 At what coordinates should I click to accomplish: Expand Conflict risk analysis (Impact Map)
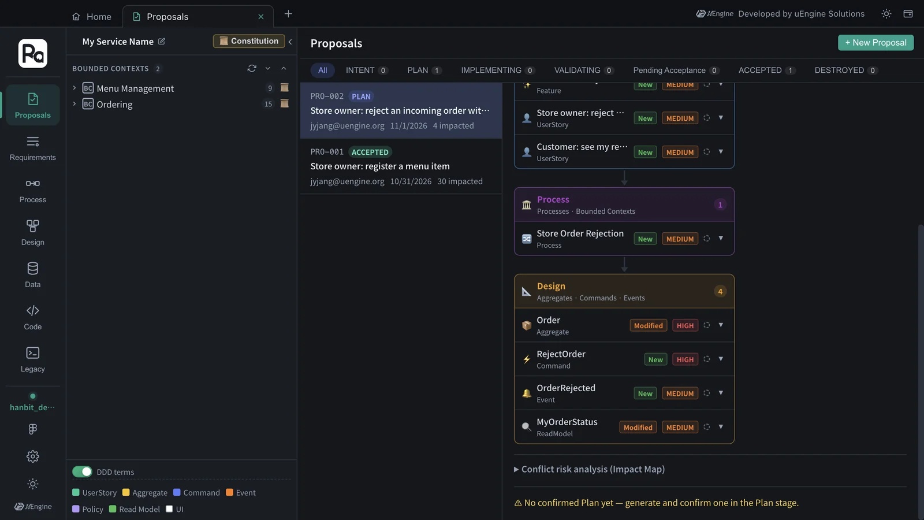[x=589, y=469]
